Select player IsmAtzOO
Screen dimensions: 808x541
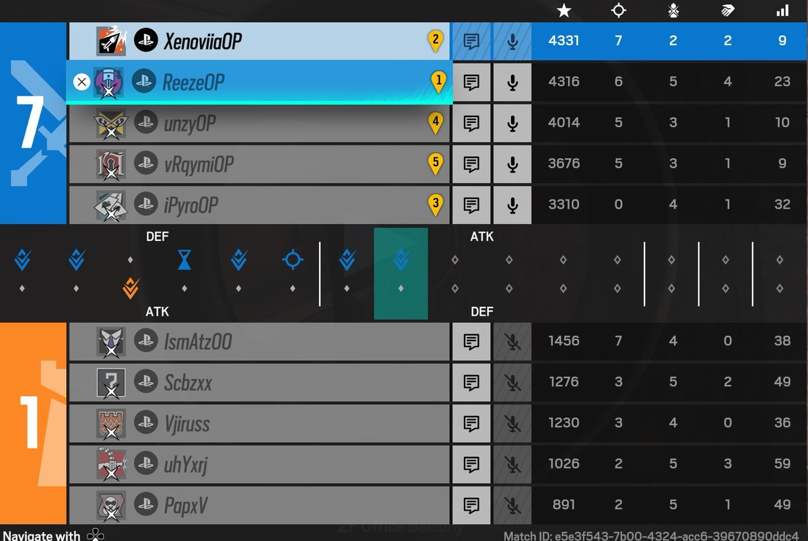click(259, 341)
